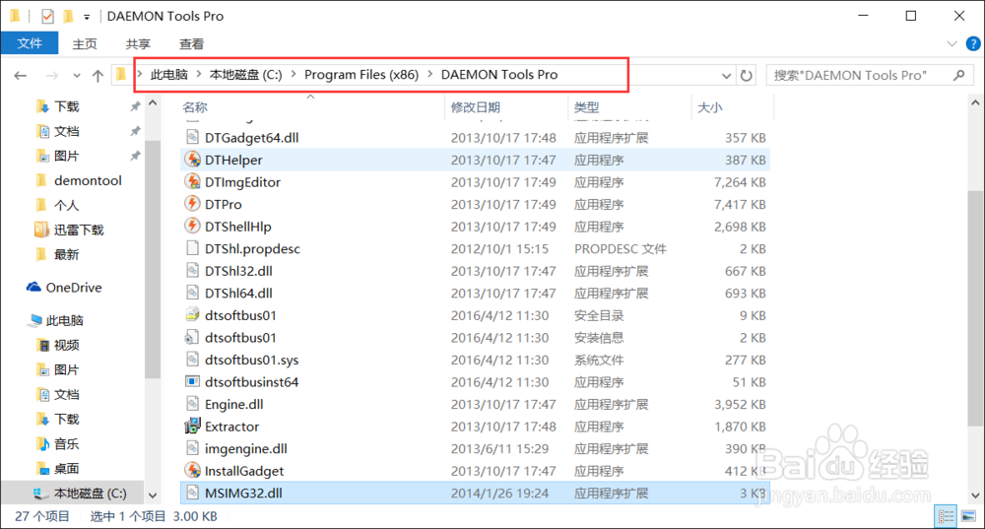The height and width of the screenshot is (529, 985).
Task: Navigate to 本地磁盘 (C:) breadcrumb
Action: 245,74
